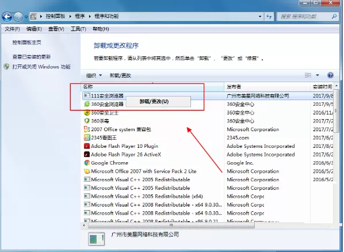The width and height of the screenshot is (344, 252).
Task: Open the 帮助(H) menu
Action: (x=101, y=29)
